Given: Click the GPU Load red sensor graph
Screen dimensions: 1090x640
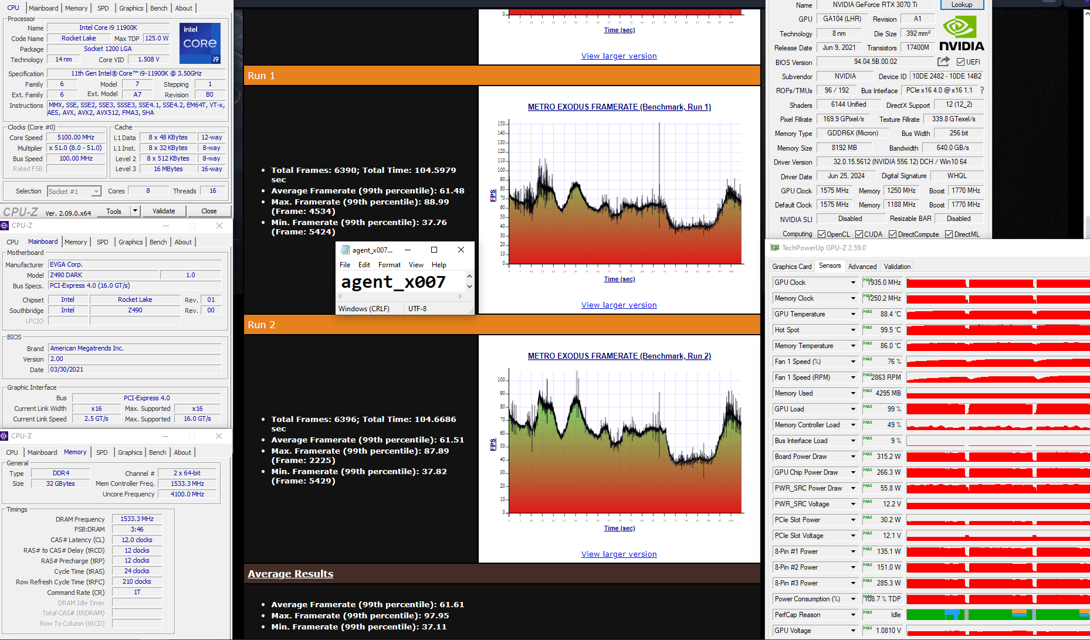Looking at the screenshot, I should [998, 409].
